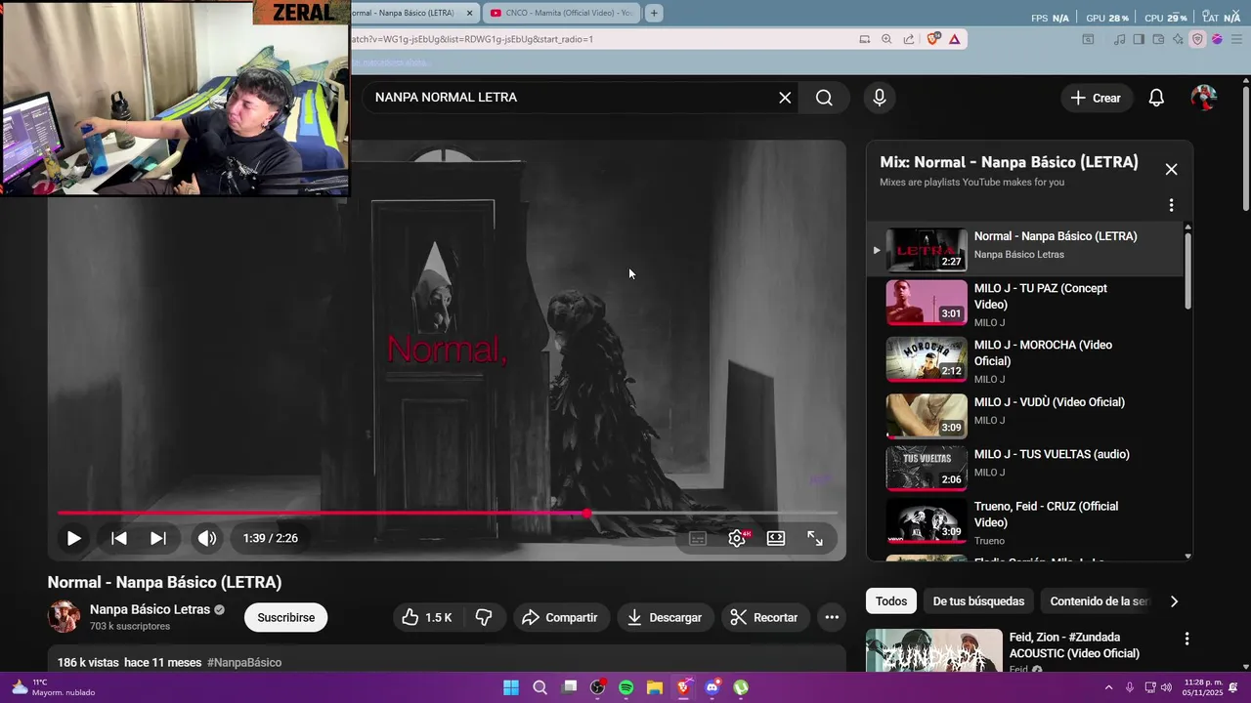Open Brave Playlist music note icon
The width and height of the screenshot is (1251, 703).
[x=1120, y=39]
